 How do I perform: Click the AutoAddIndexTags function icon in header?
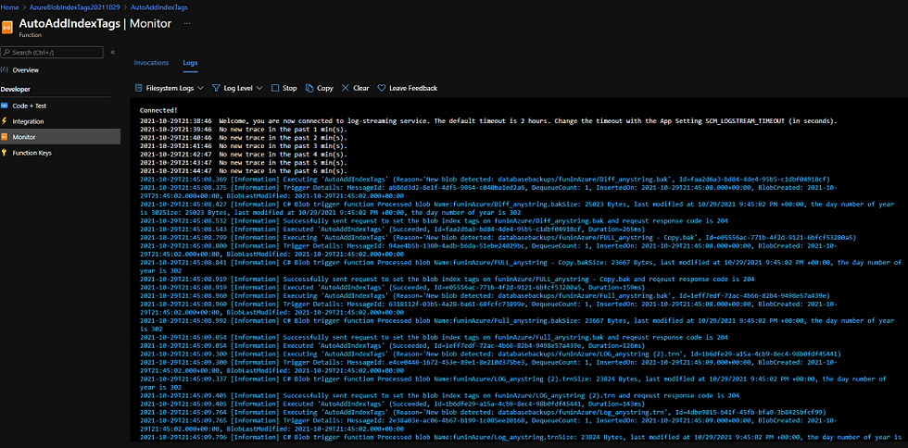click(x=7, y=27)
